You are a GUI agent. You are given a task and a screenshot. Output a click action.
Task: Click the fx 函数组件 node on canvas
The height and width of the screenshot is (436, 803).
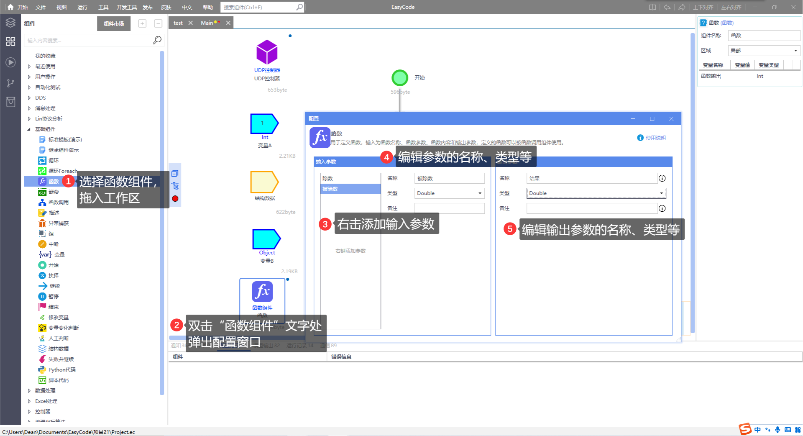(x=262, y=292)
